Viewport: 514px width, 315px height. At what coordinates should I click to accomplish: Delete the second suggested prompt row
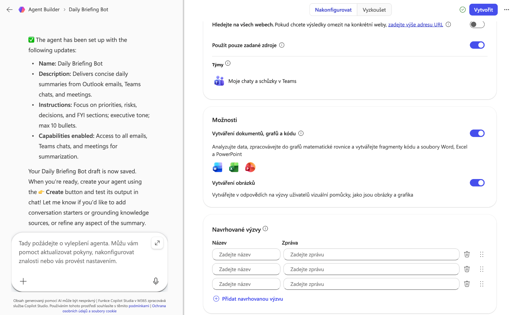pos(467,269)
